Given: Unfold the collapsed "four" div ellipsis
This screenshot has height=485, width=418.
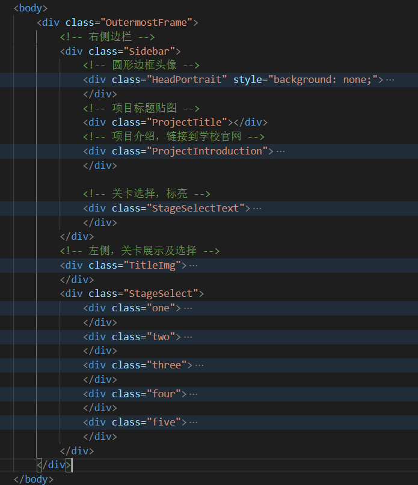Looking at the screenshot, I should point(193,394).
